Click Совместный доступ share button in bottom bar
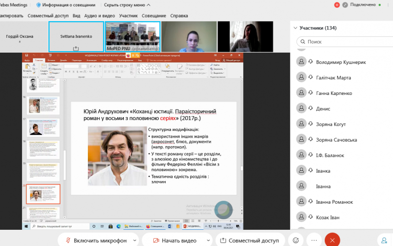The height and width of the screenshot is (246, 393). (250, 240)
